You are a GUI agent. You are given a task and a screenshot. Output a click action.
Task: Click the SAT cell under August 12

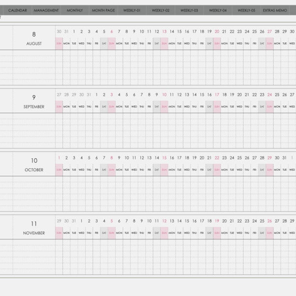(x=157, y=44)
